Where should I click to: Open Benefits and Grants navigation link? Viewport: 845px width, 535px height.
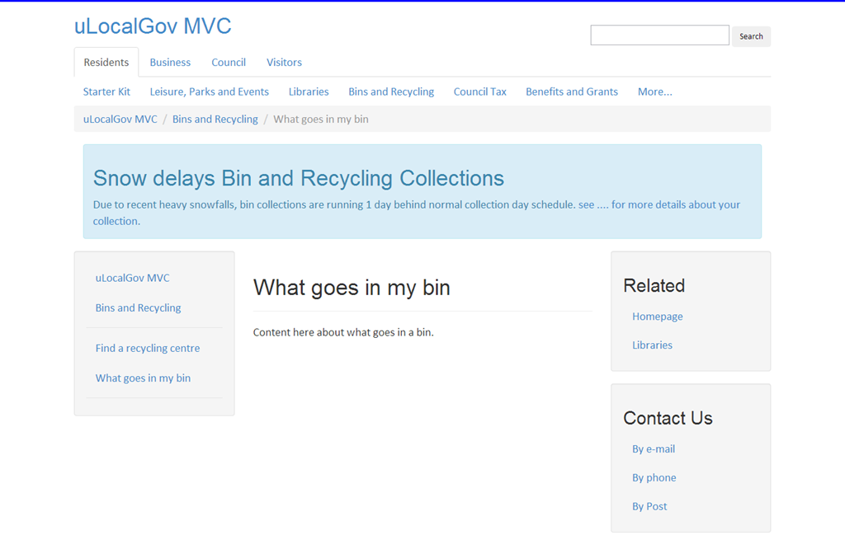[571, 92]
